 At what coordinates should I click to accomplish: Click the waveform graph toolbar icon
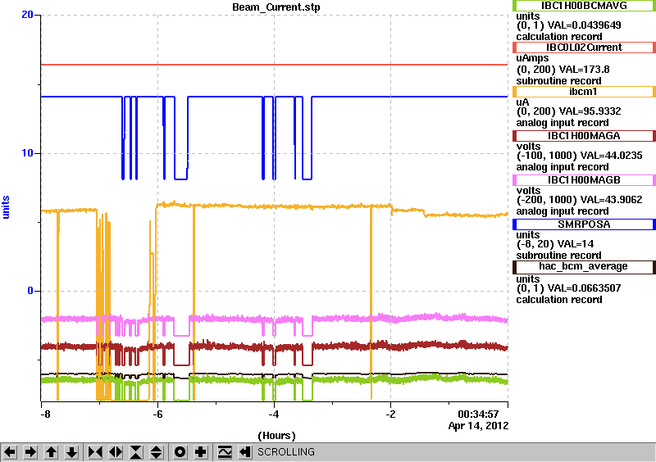tap(225, 452)
